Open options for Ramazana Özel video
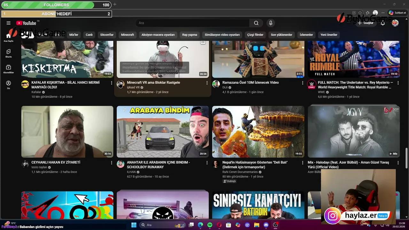The width and height of the screenshot is (409, 230). (303, 83)
